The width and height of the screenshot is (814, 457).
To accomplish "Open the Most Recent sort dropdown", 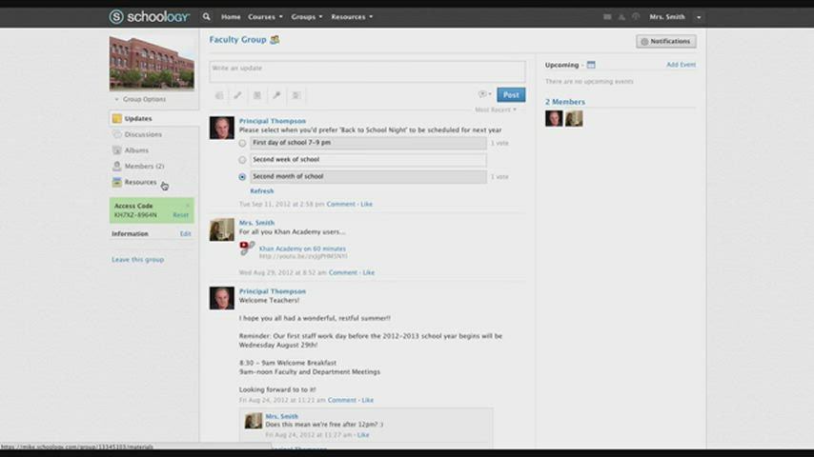I will click(496, 109).
